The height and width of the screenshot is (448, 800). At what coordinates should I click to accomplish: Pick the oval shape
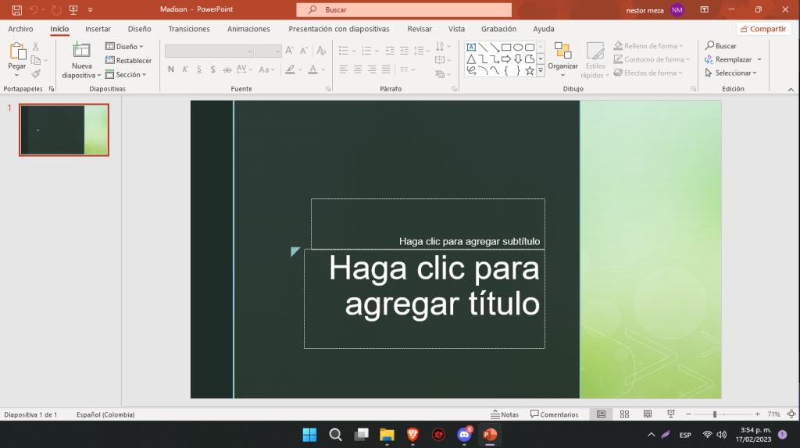pyautogui.click(x=518, y=48)
